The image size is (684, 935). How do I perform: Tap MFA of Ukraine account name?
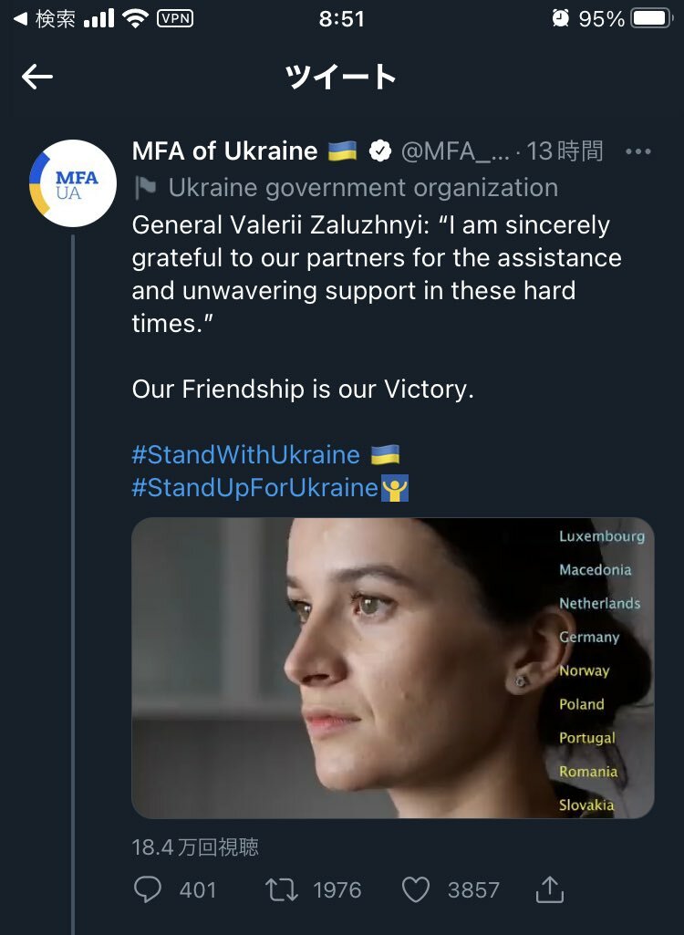tap(224, 151)
